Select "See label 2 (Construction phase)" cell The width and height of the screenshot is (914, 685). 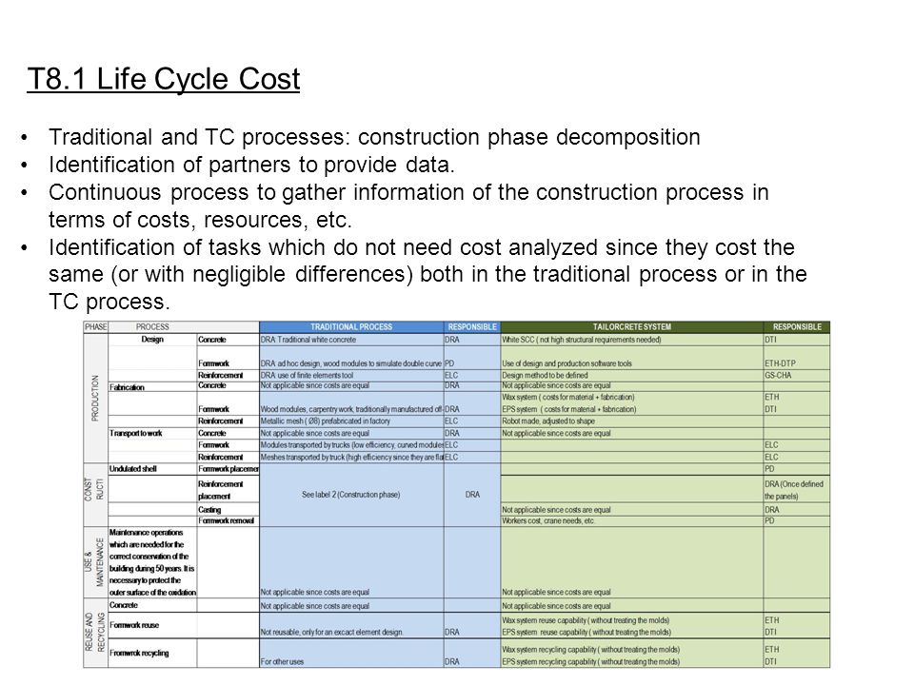click(351, 495)
